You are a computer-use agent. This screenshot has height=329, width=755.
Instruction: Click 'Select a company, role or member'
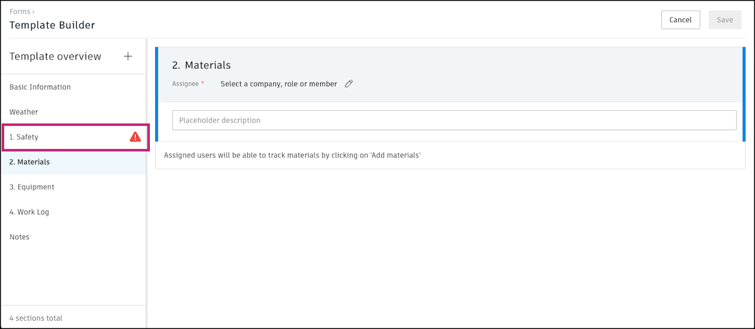(x=278, y=84)
